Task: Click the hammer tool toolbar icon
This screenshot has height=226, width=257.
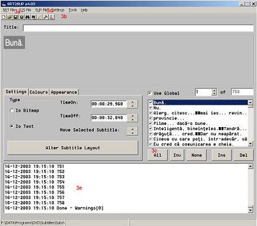Action: (46, 17)
